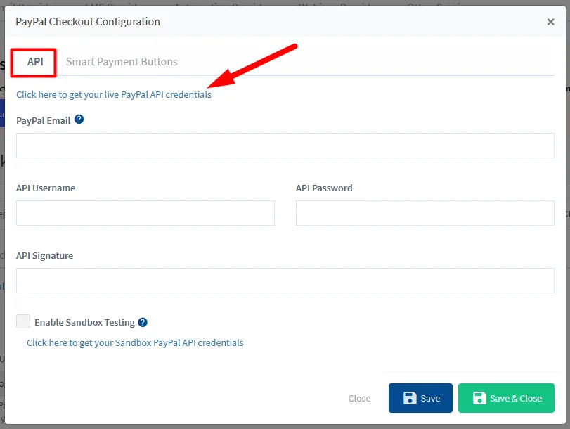Save the PayPal configuration
The width and height of the screenshot is (570, 429).
pos(420,398)
